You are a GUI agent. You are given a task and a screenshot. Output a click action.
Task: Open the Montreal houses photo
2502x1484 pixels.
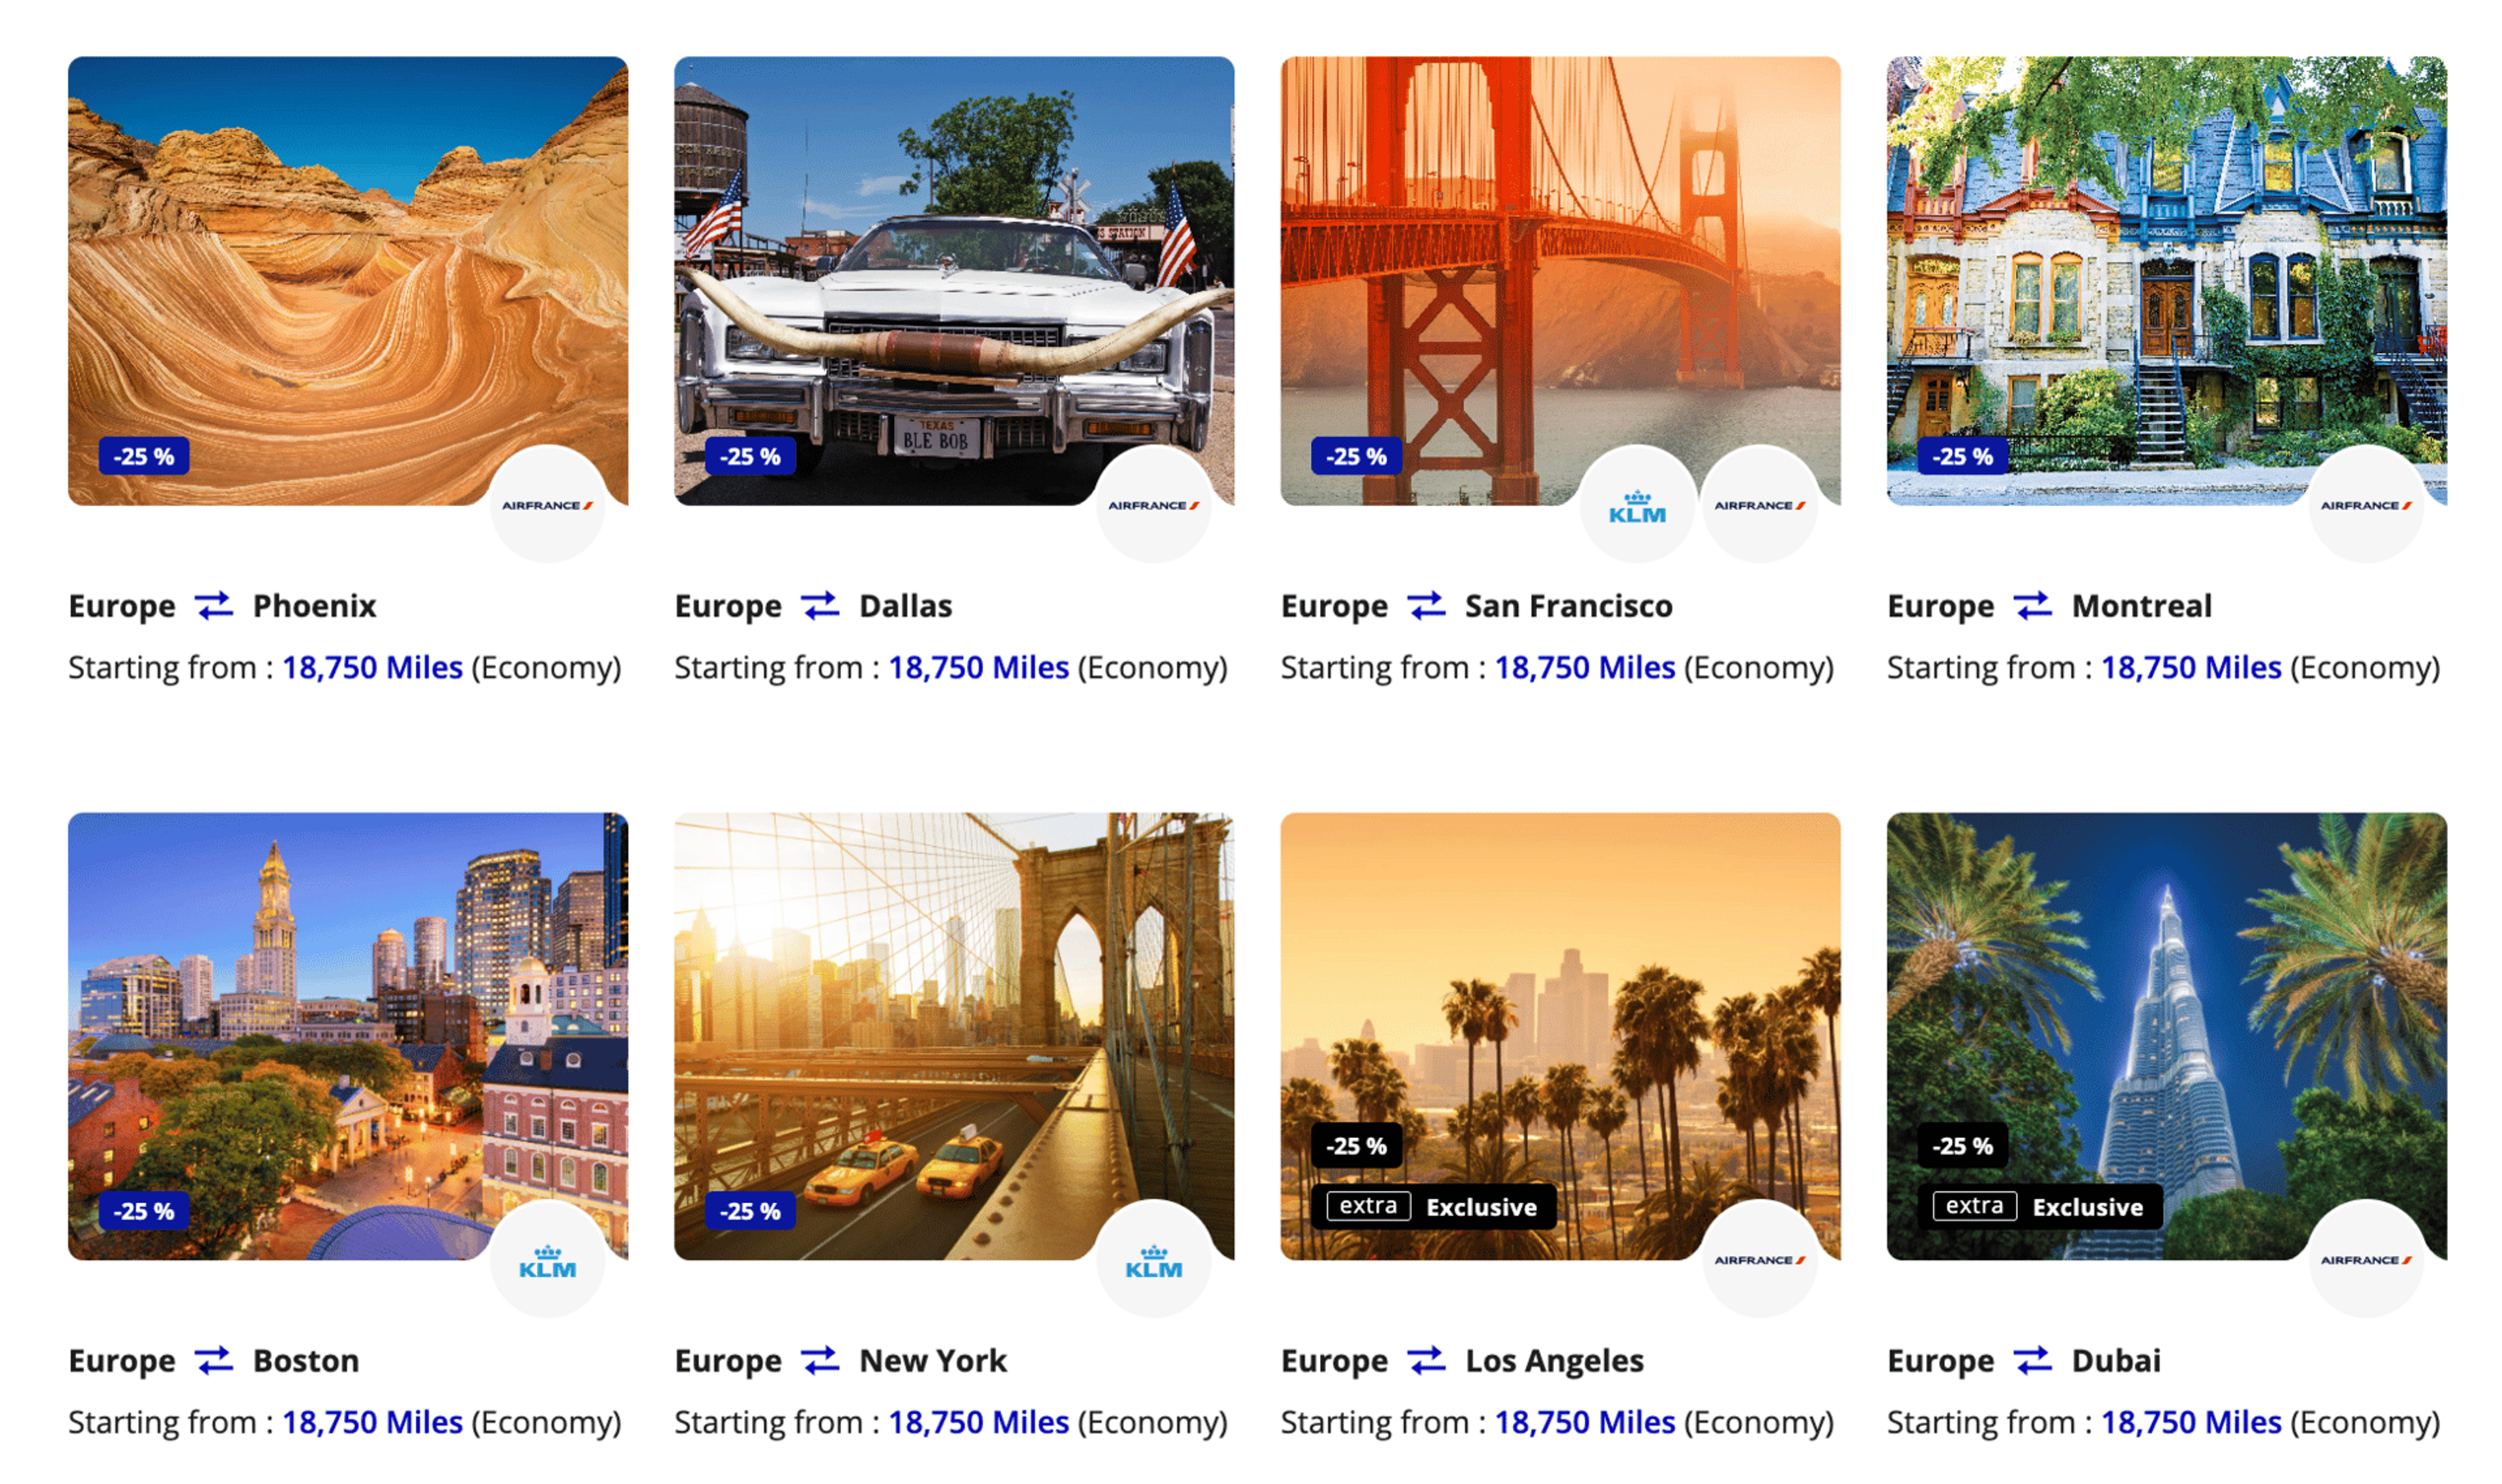[x=2168, y=281]
